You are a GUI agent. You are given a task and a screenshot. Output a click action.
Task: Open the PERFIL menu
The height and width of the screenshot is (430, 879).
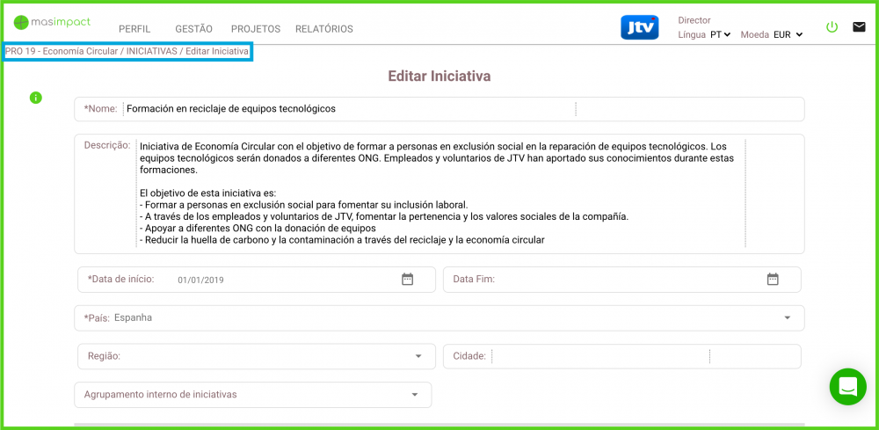coord(134,29)
